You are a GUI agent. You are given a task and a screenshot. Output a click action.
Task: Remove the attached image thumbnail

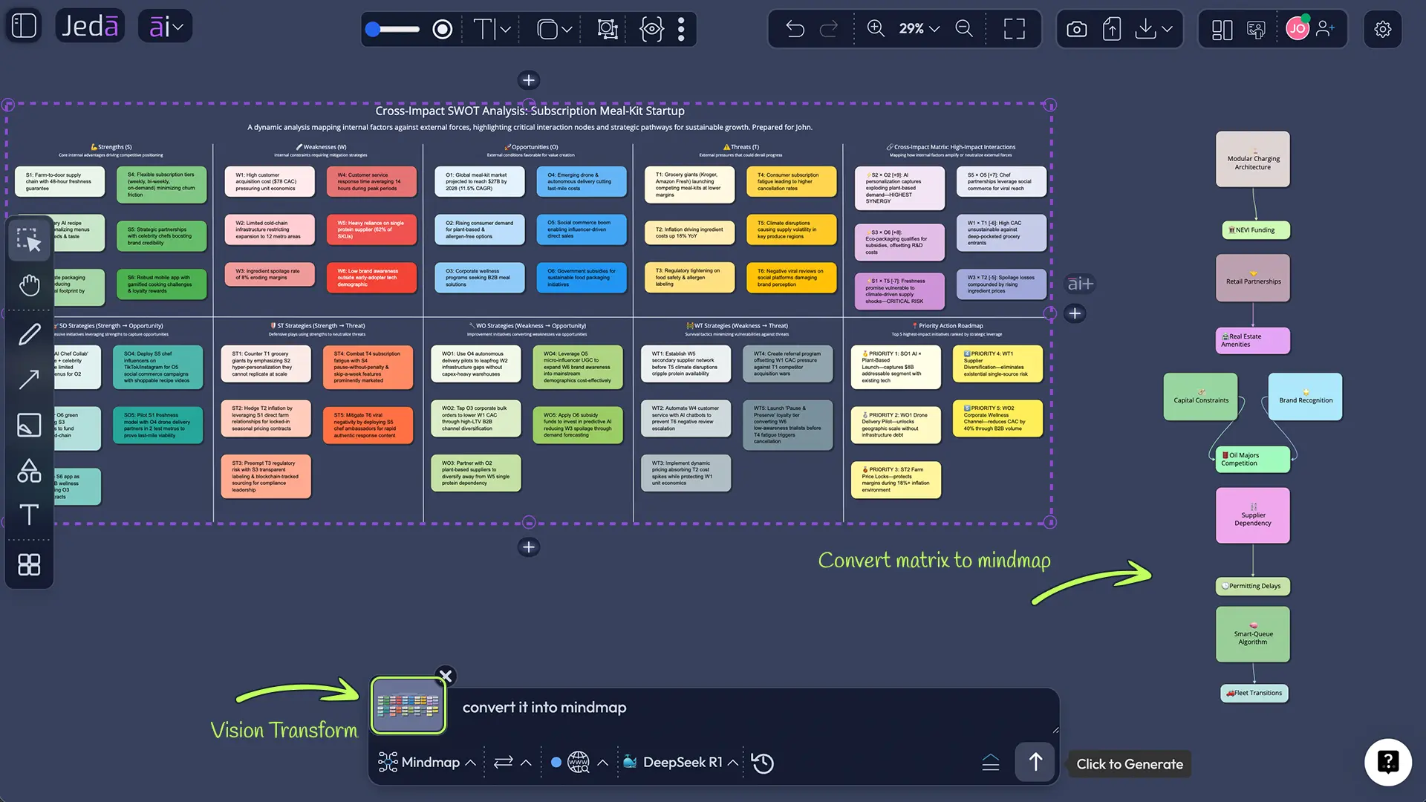(446, 675)
